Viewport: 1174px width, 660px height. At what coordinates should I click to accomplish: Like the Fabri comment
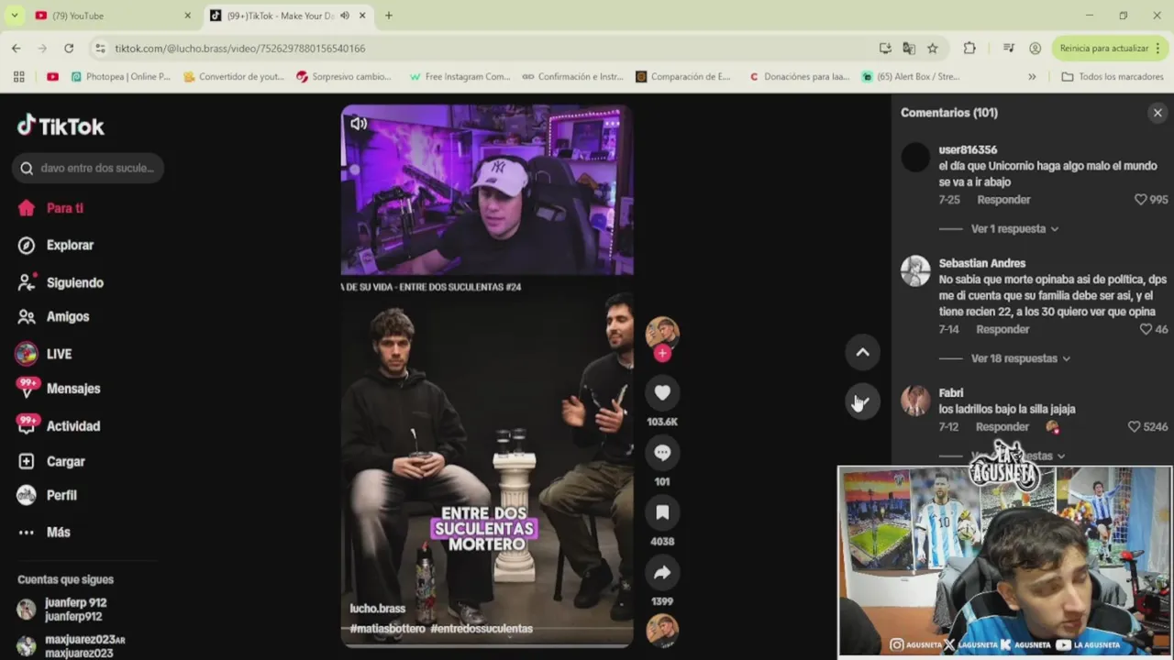1135,427
